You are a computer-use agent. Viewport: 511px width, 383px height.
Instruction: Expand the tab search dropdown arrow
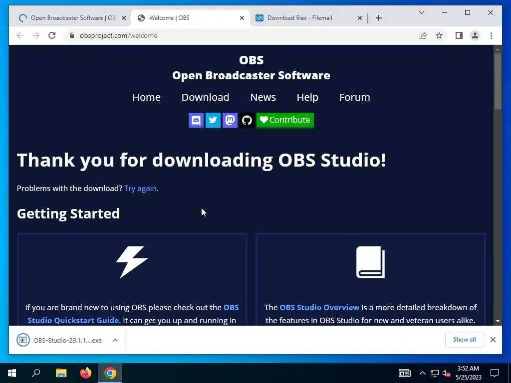421,12
